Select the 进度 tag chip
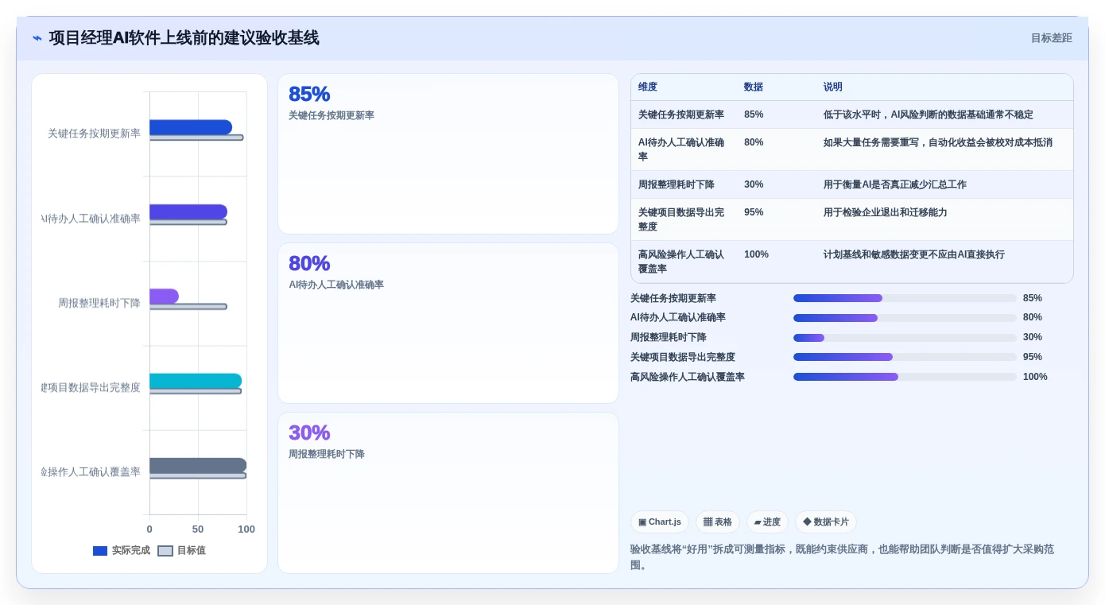 click(x=767, y=522)
